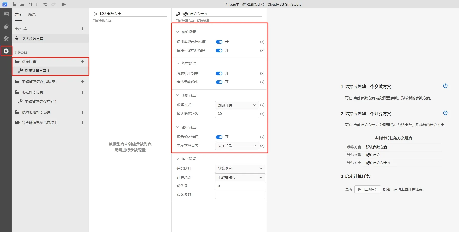This screenshot has height=232, width=459.
Task: Click the redo arrow
Action: click(x=54, y=4)
